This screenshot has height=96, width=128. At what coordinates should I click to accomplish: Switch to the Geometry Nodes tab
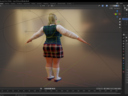pyautogui.click(x=61, y=4)
